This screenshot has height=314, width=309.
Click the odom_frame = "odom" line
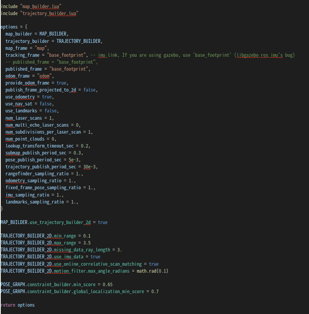click(29, 76)
